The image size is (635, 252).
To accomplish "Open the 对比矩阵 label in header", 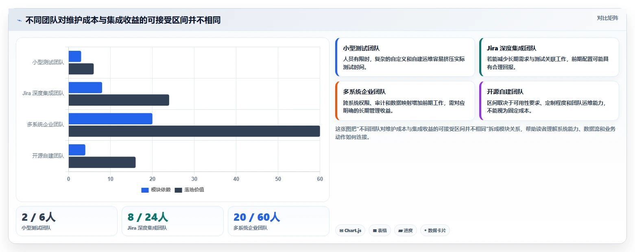I will (607, 18).
